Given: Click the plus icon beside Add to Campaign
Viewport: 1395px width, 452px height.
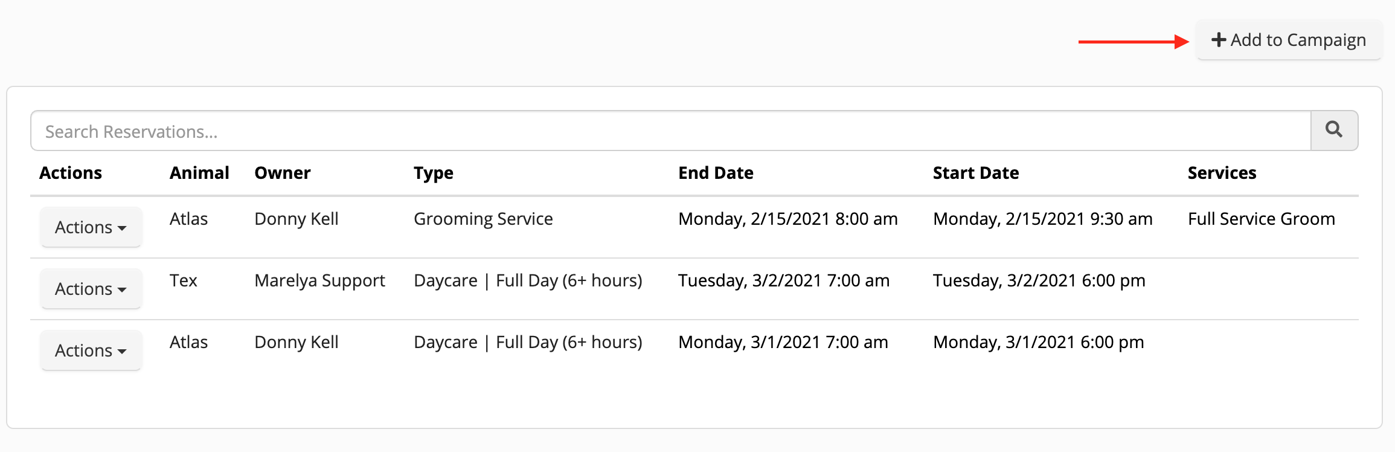Looking at the screenshot, I should (1218, 40).
